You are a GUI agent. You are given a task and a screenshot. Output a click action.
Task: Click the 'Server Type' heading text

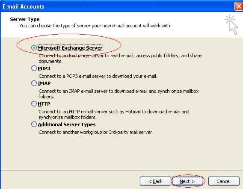(25, 19)
